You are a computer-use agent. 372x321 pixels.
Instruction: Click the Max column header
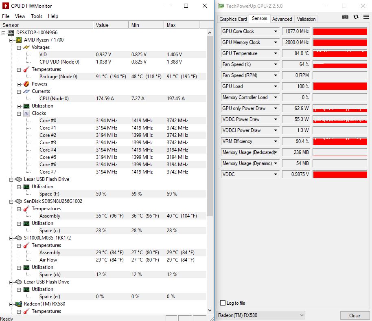(x=182, y=25)
